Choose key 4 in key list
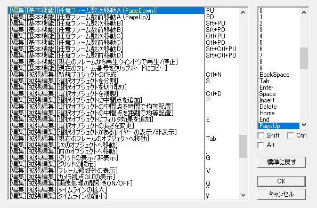The height and width of the screenshot is (208, 317). (279, 36)
